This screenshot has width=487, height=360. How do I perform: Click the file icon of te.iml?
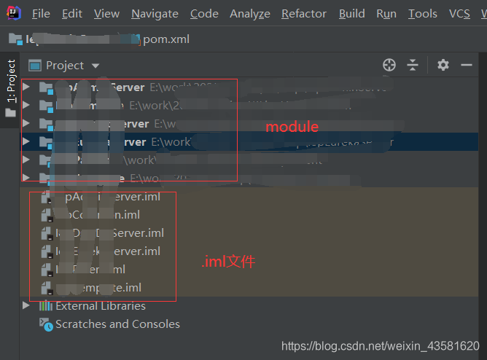tap(47, 288)
